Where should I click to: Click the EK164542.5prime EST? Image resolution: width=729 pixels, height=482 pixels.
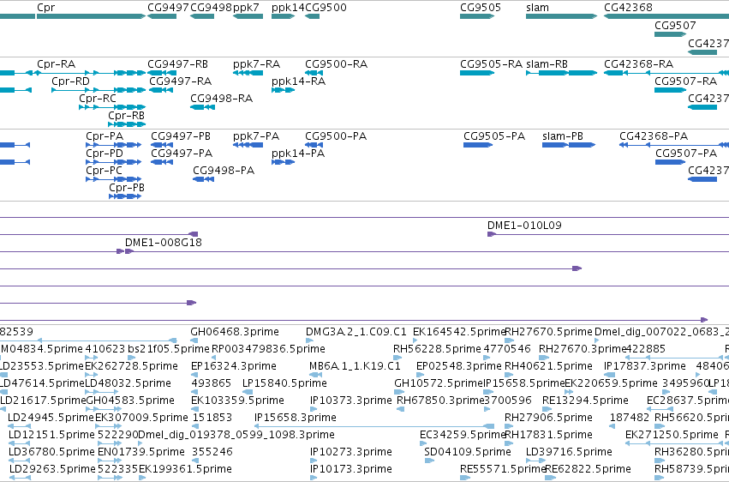click(x=415, y=341)
